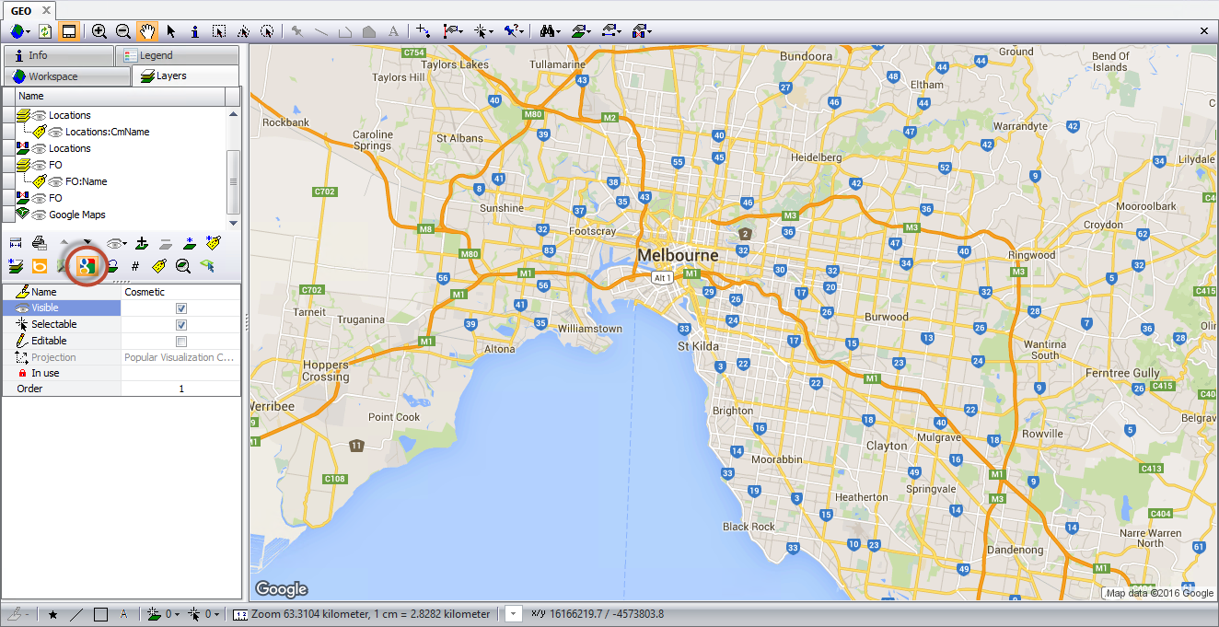This screenshot has height=627, width=1219.
Task: Uncheck the Visible checkbox
Action: point(181,308)
